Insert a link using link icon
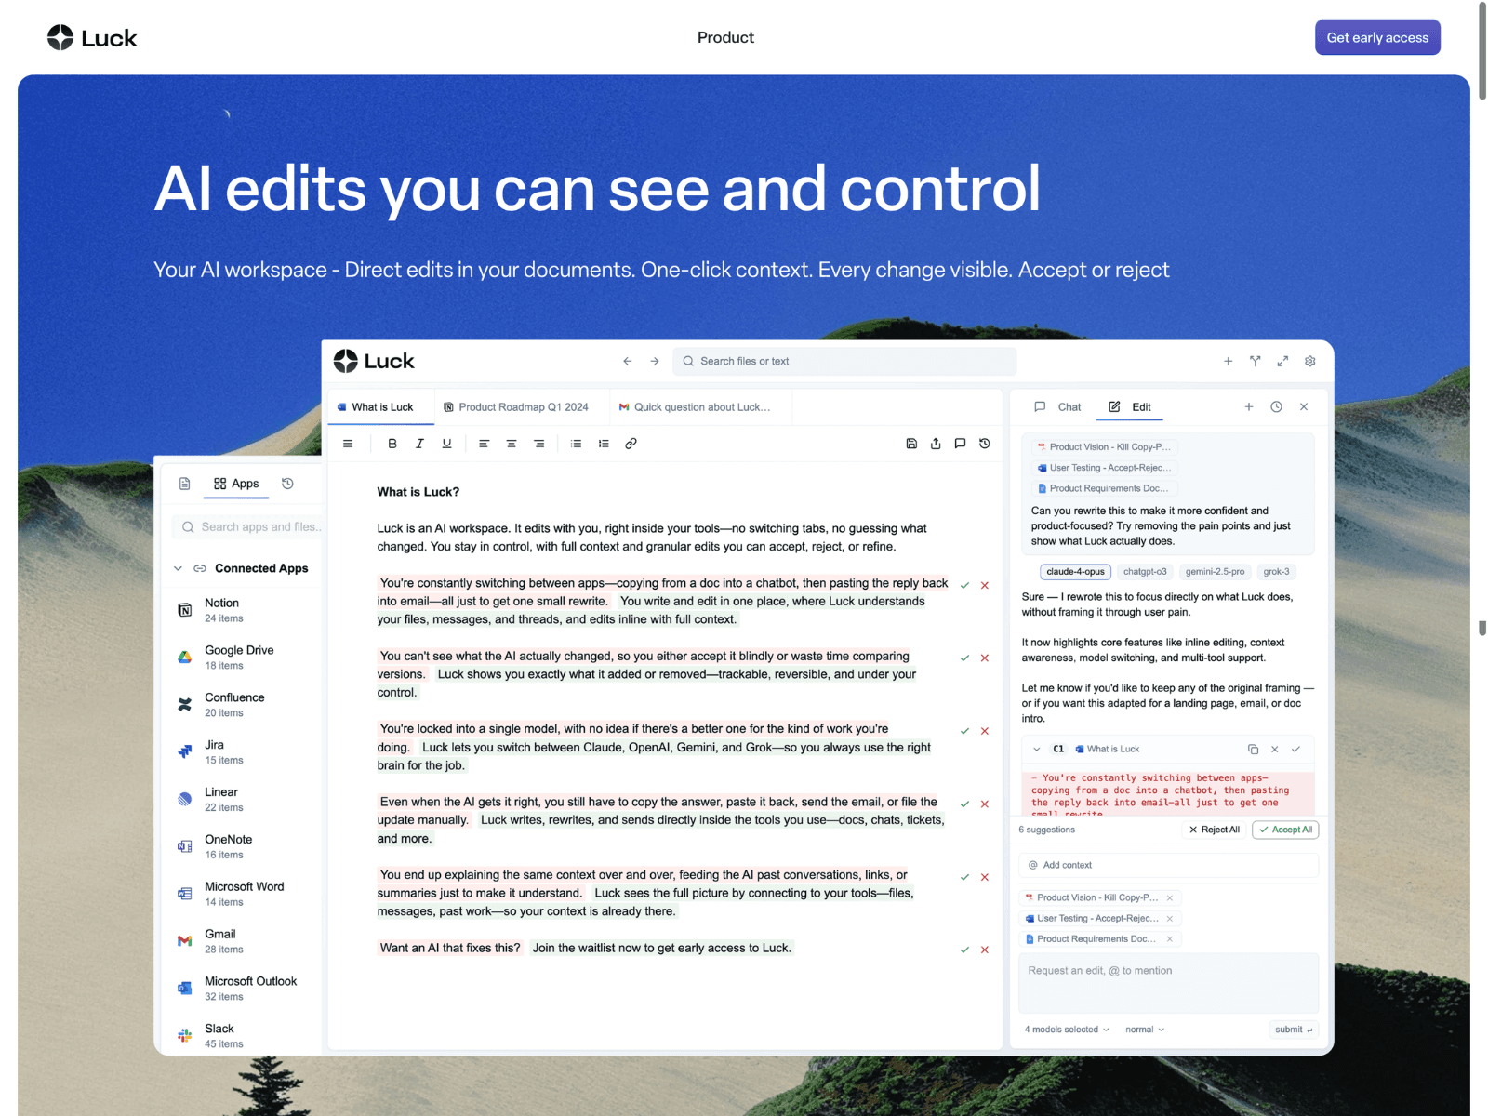Image resolution: width=1488 pixels, height=1116 pixels. pyautogui.click(x=631, y=444)
